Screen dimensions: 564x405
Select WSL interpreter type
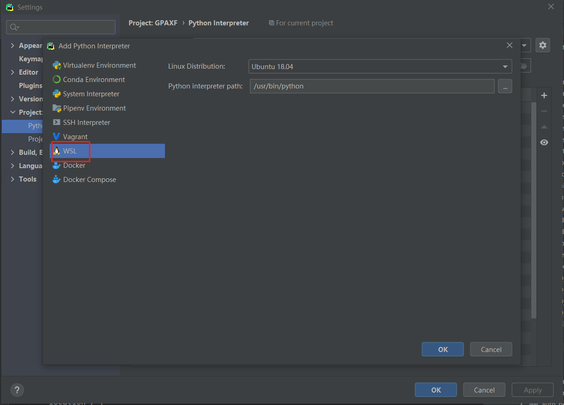[107, 151]
